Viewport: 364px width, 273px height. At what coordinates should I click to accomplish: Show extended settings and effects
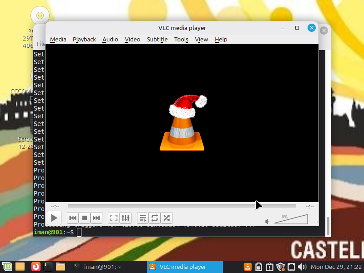(126, 218)
